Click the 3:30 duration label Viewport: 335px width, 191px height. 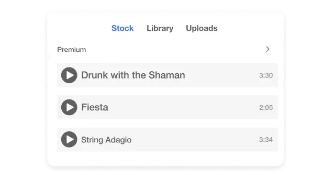click(x=266, y=75)
